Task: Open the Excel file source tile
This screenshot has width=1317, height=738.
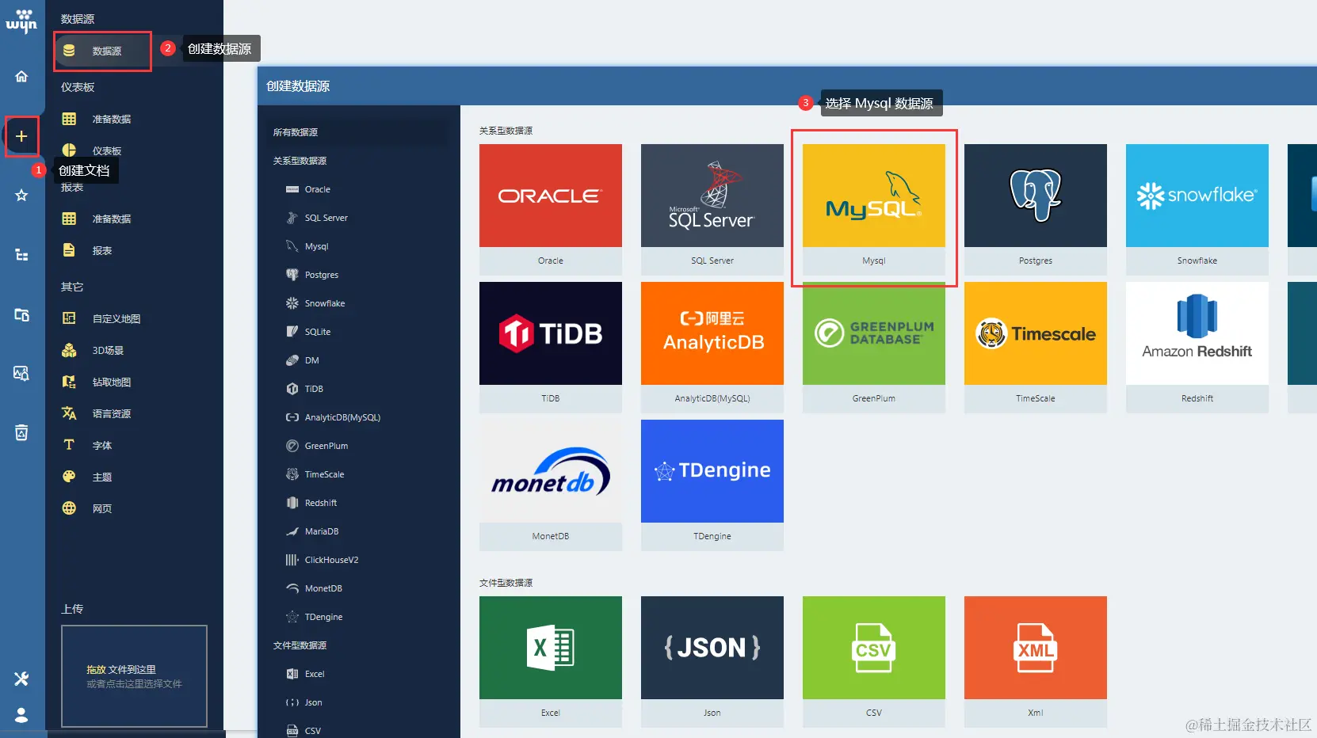Action: point(551,661)
